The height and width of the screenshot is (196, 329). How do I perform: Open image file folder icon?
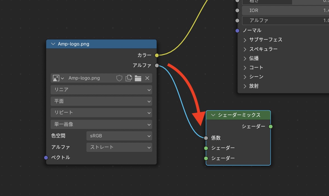(x=138, y=78)
